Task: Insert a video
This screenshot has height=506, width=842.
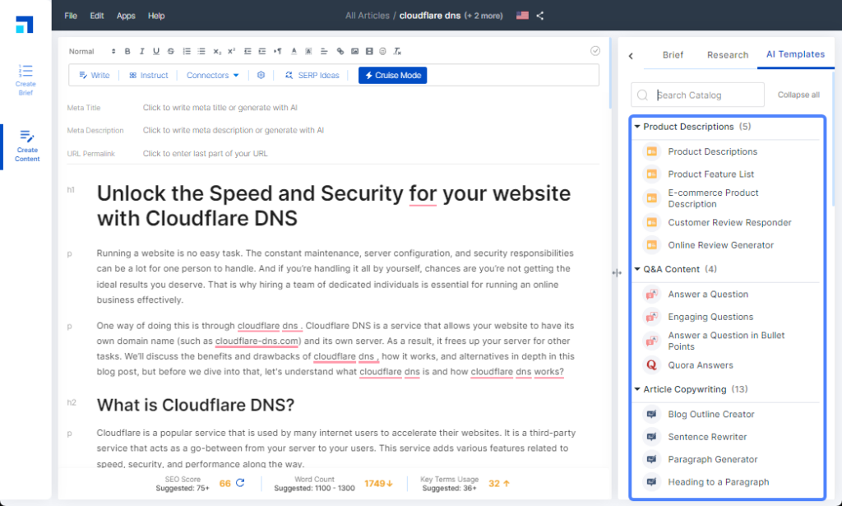Action: coord(369,52)
